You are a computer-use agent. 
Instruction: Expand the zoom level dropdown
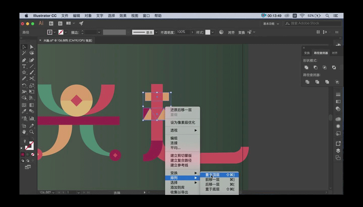54,192
